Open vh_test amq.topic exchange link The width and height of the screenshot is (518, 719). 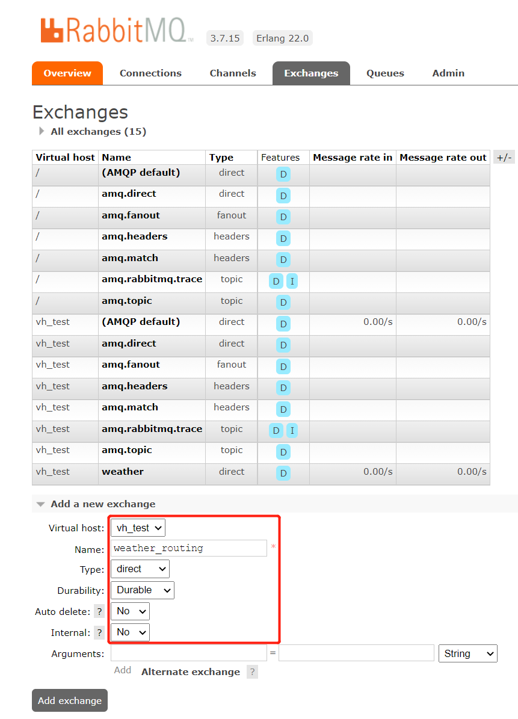point(127,450)
